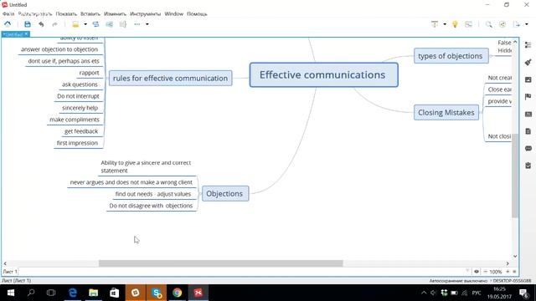Image resolution: width=536 pixels, height=301 pixels.
Task: Switch to the Лист 1 sheet tab
Action: point(9,272)
